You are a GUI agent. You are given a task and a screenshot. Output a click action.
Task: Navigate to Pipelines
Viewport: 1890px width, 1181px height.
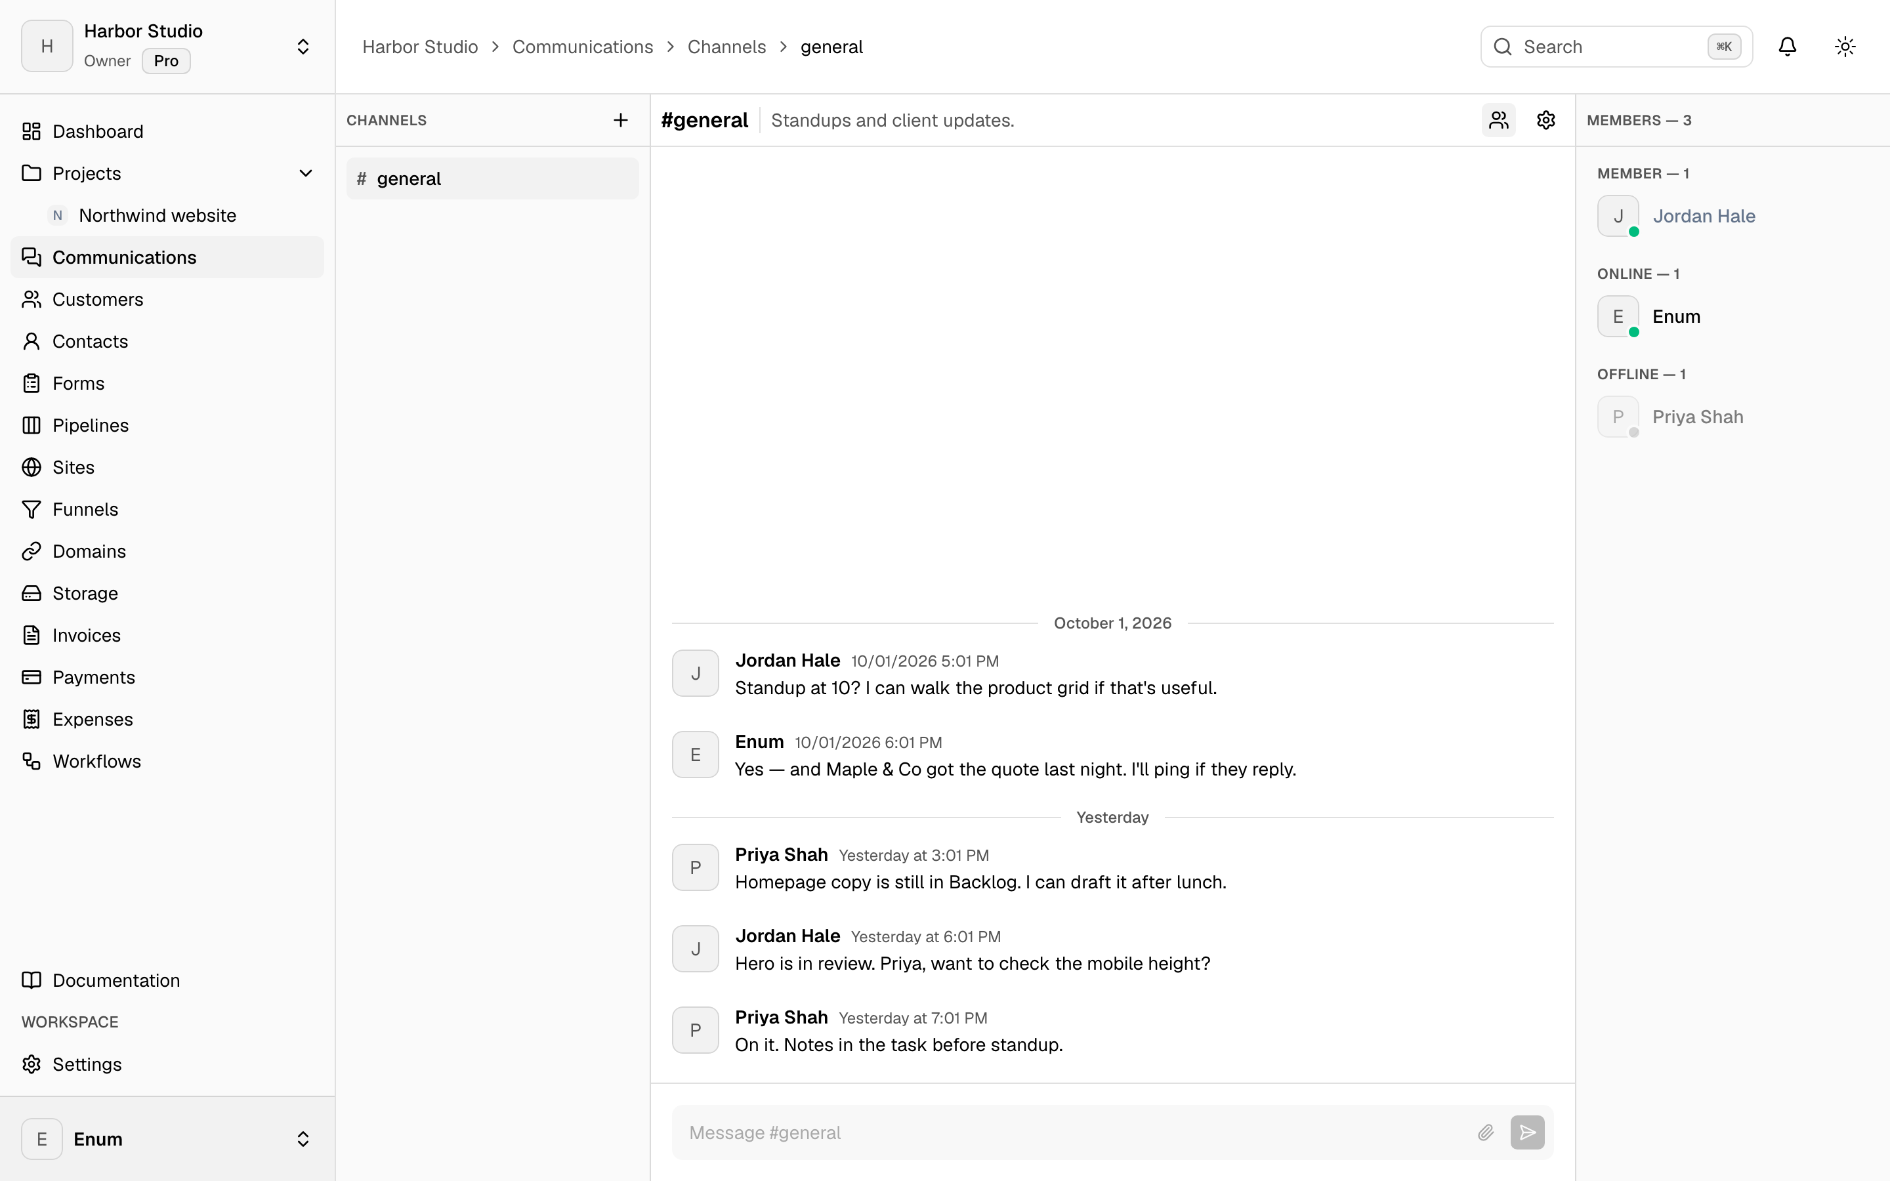click(167, 426)
